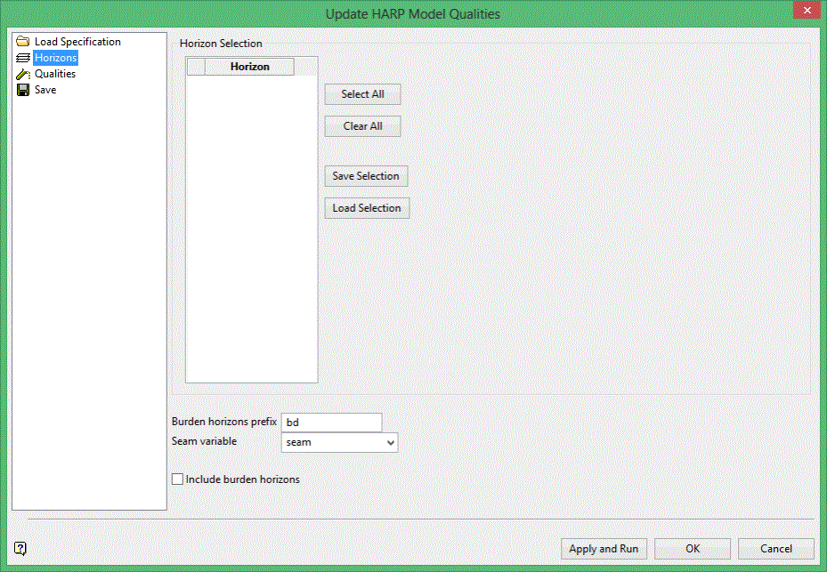Click Save Selection button
Screen dimensions: 827x572
pyautogui.click(x=366, y=176)
